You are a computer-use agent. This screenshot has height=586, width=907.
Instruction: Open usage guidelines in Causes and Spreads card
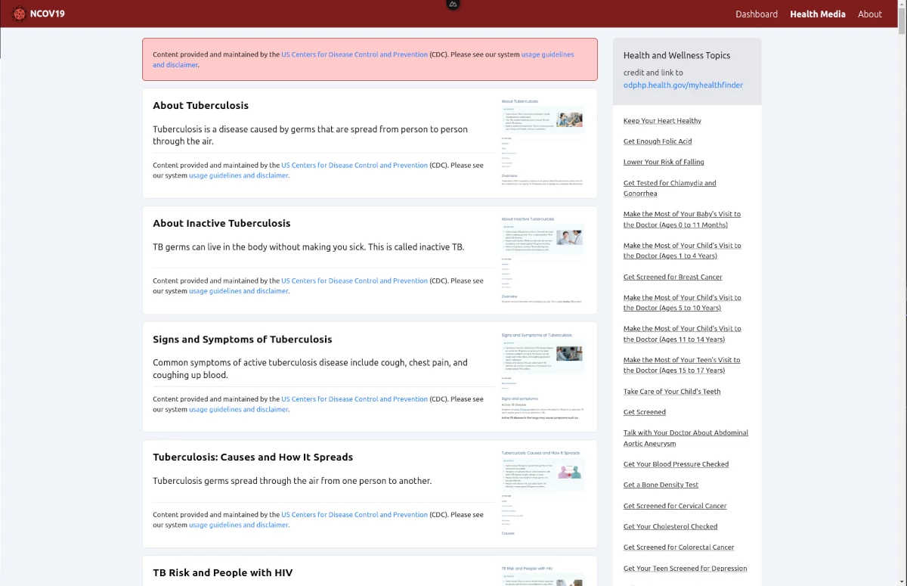coord(239,526)
